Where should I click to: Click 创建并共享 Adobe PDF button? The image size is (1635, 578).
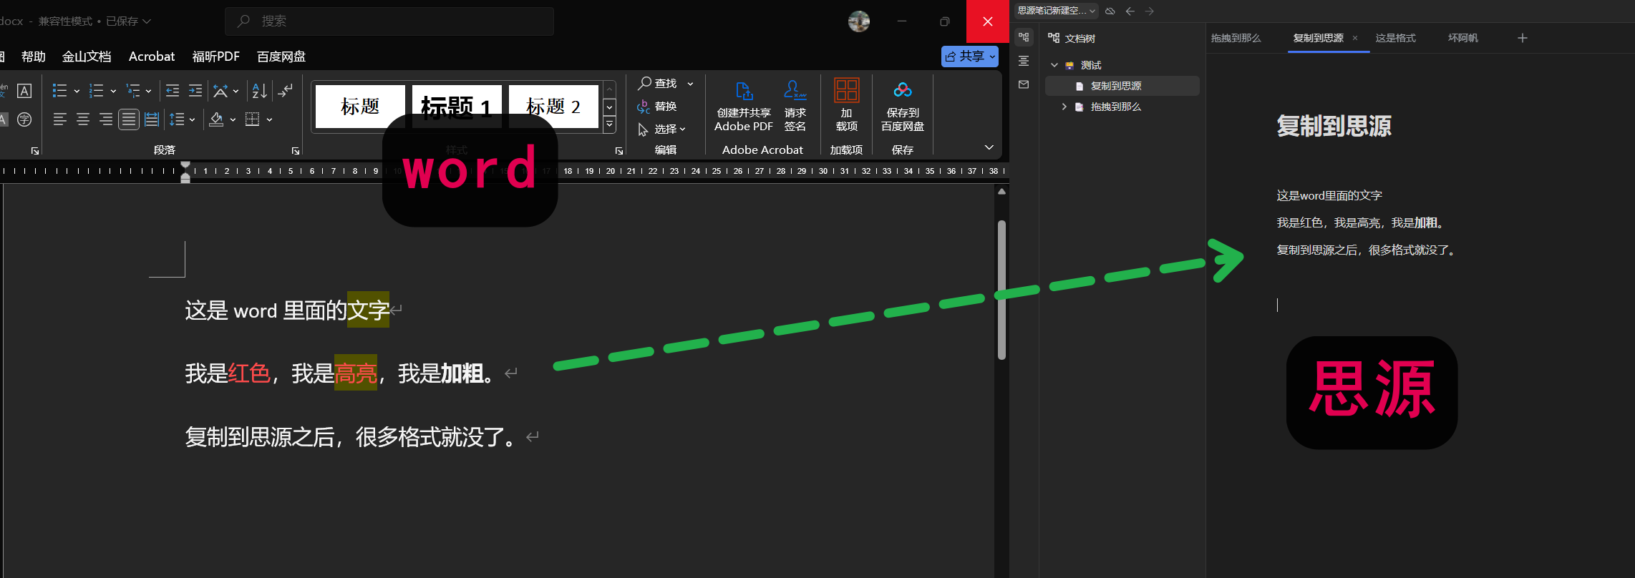(x=744, y=106)
